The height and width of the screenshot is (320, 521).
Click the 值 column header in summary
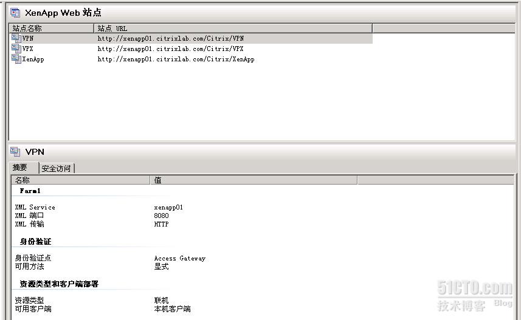tap(254, 180)
